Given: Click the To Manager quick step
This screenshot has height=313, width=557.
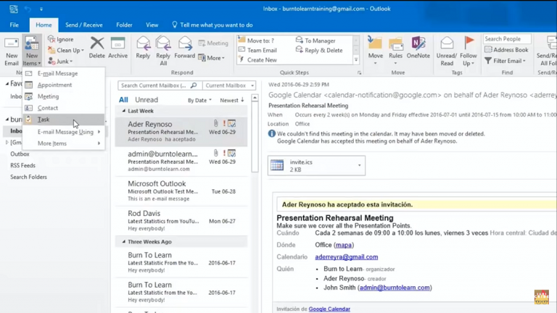Looking at the screenshot, I should pyautogui.click(x=315, y=41).
